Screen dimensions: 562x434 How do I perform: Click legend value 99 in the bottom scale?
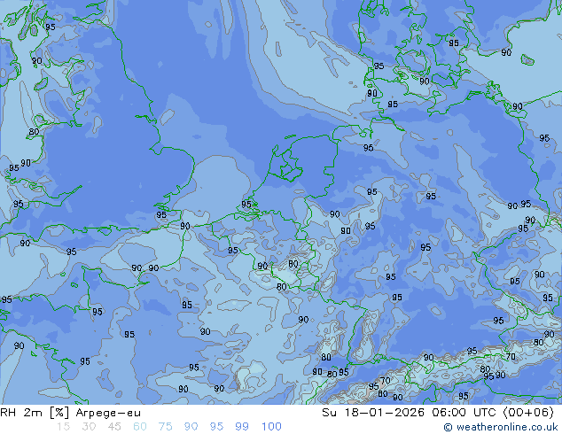pos(242,427)
